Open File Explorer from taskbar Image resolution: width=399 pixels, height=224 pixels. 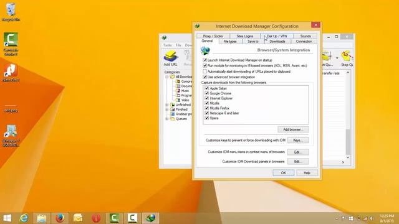(42, 218)
